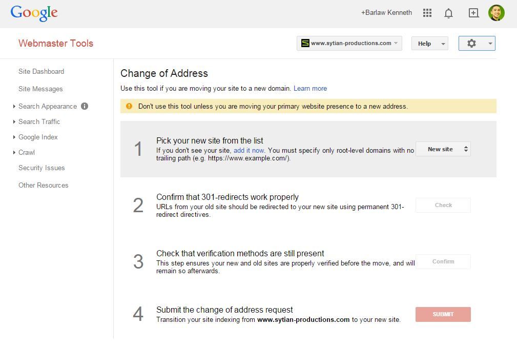Go to Site Dashboard
Image resolution: width=517 pixels, height=347 pixels.
41,71
